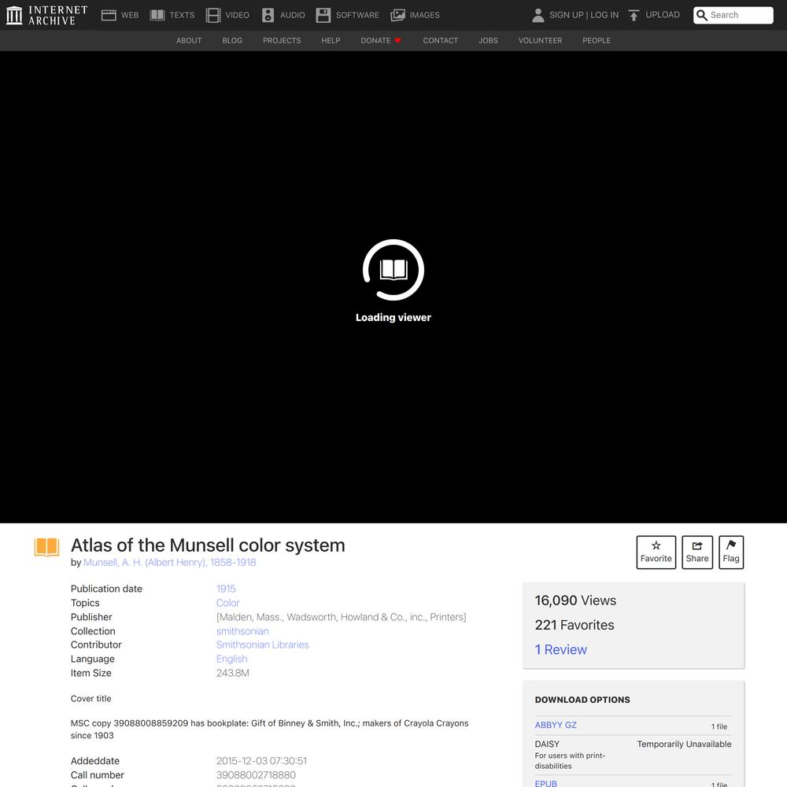Click the Atlas of the Munsell color system title
787x787 pixels.
tap(208, 545)
